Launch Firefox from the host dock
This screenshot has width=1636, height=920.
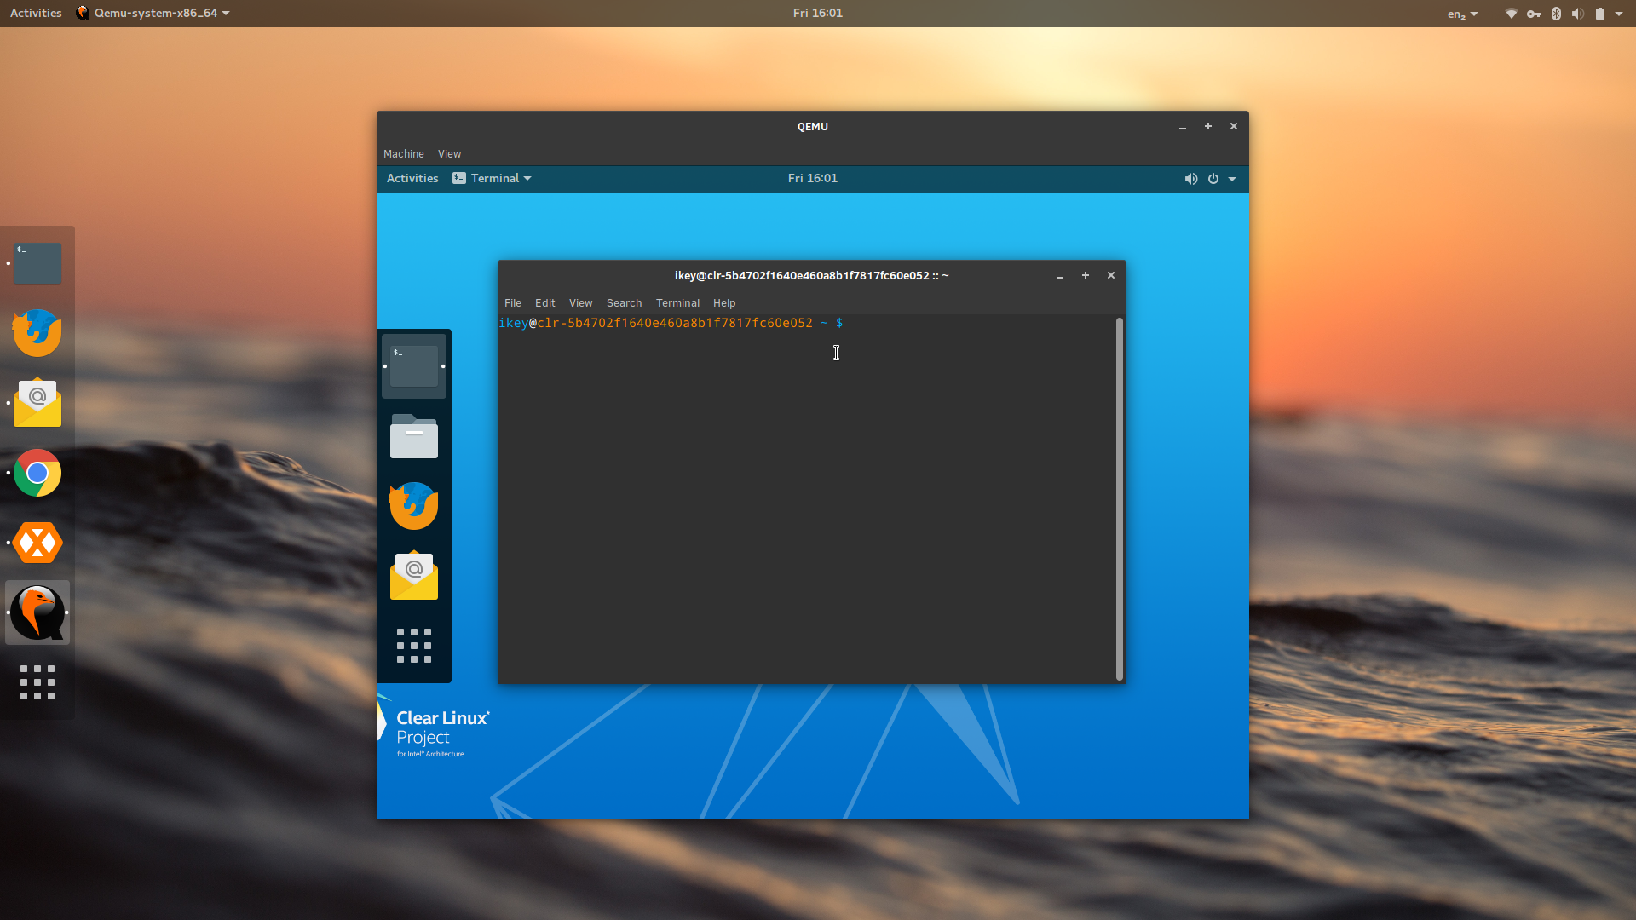pos(37,333)
